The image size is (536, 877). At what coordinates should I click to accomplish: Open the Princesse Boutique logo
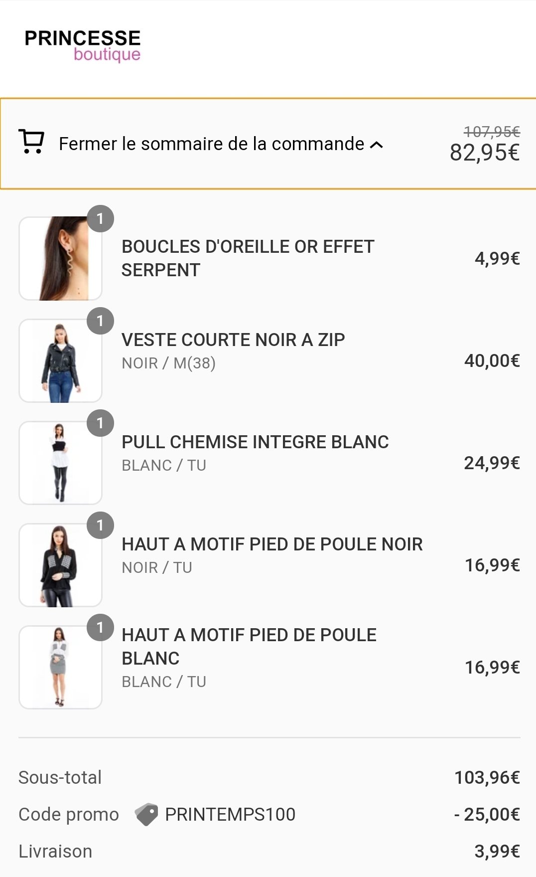click(83, 45)
